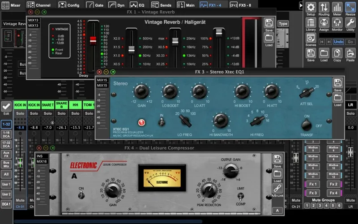358x224 pixels.
Task: Switch to the EQ tab
Action: point(137,5)
